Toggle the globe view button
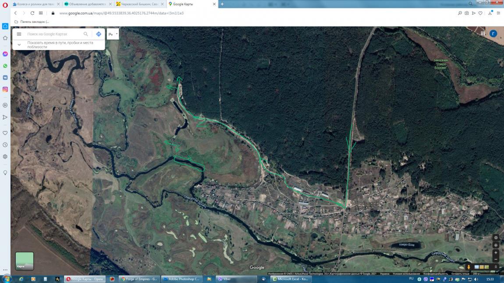 496,237
